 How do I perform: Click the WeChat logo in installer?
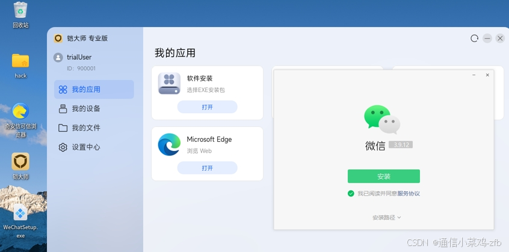point(382,119)
